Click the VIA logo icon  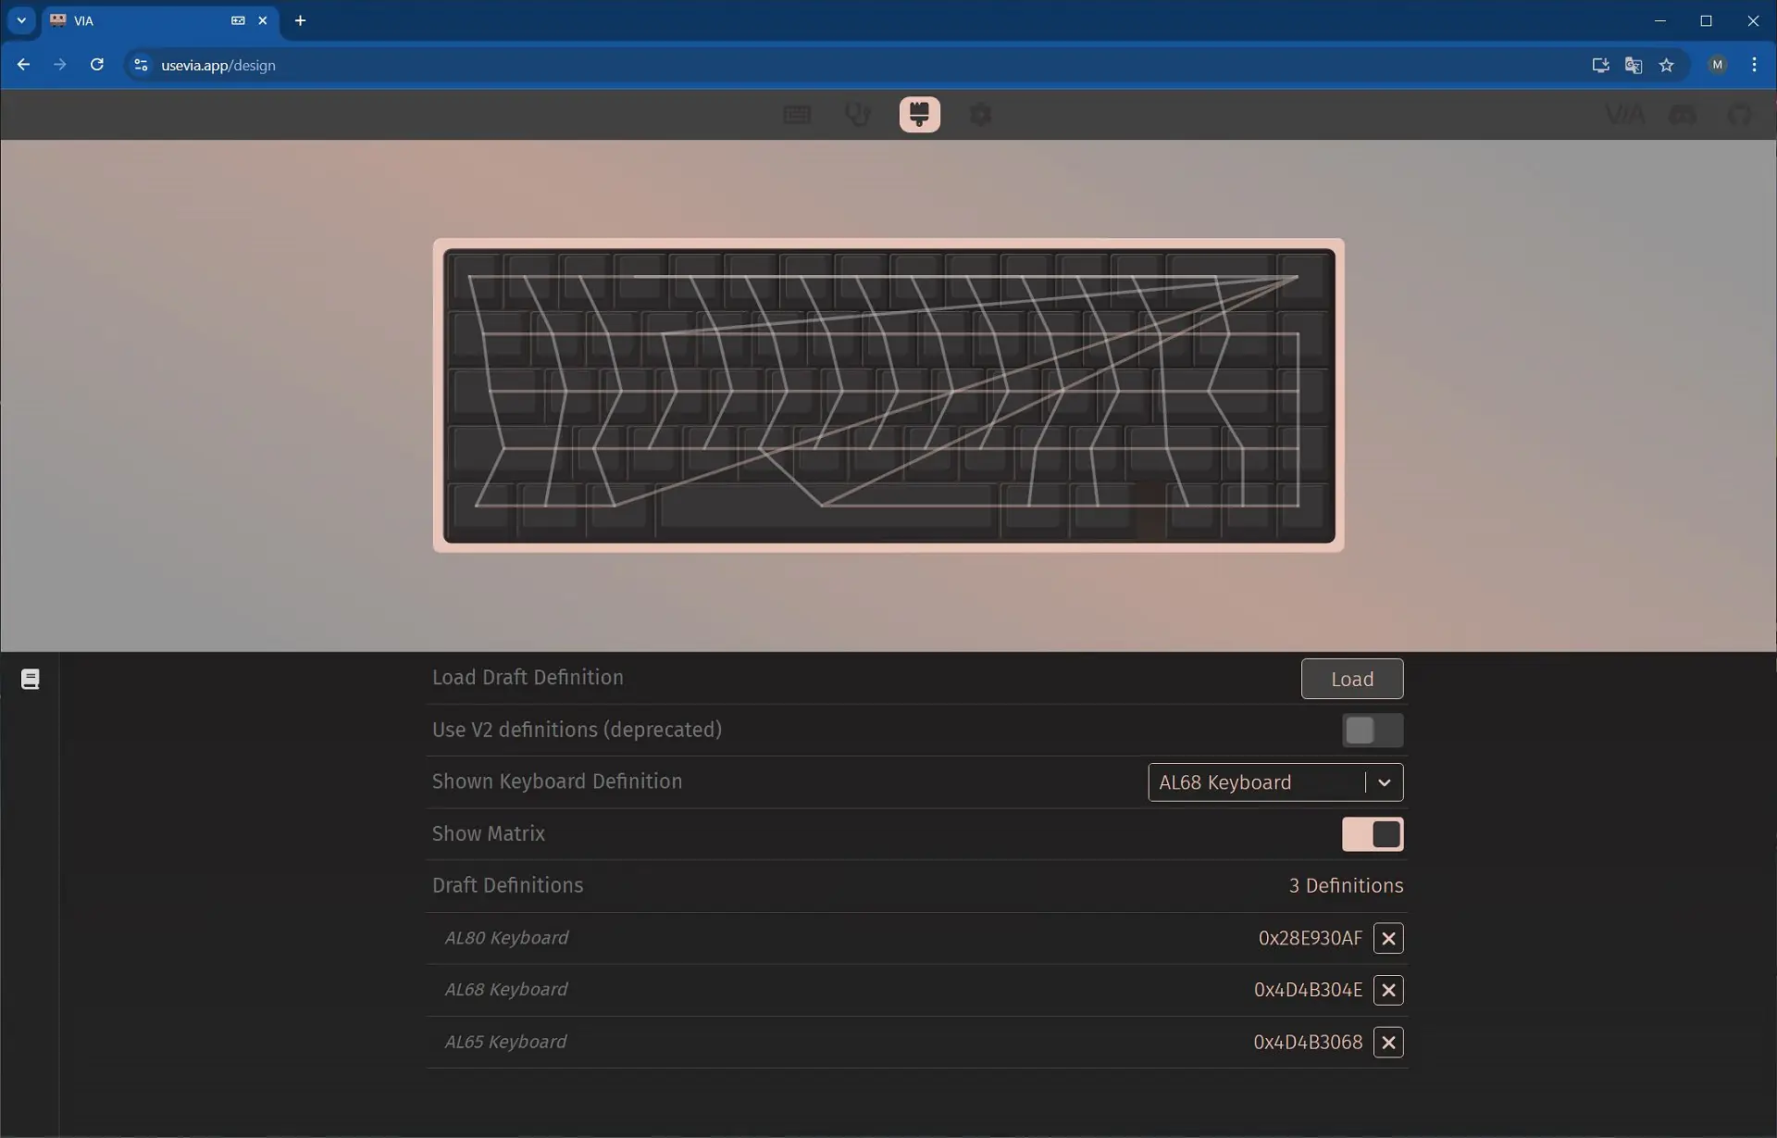click(1624, 115)
